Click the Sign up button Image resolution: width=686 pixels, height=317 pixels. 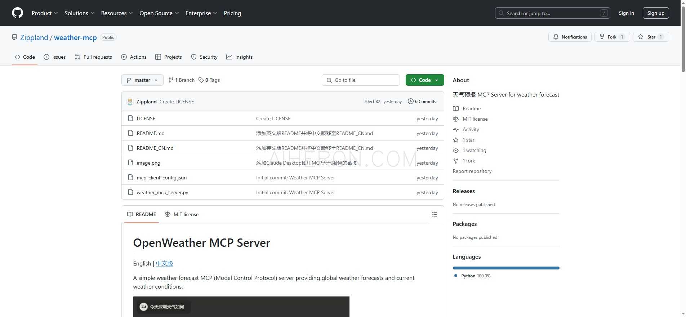click(656, 13)
